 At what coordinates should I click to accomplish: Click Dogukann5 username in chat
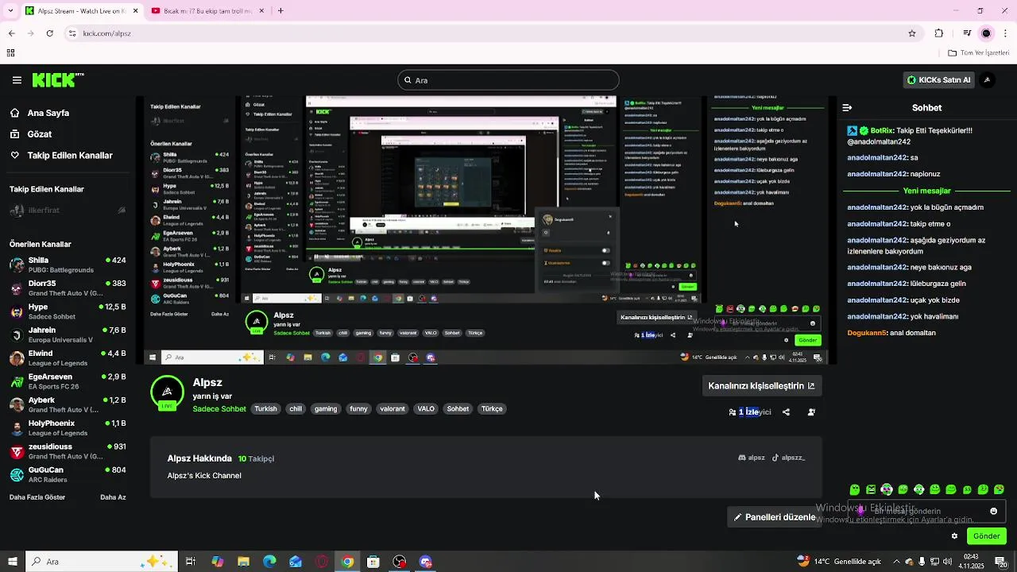tap(867, 333)
